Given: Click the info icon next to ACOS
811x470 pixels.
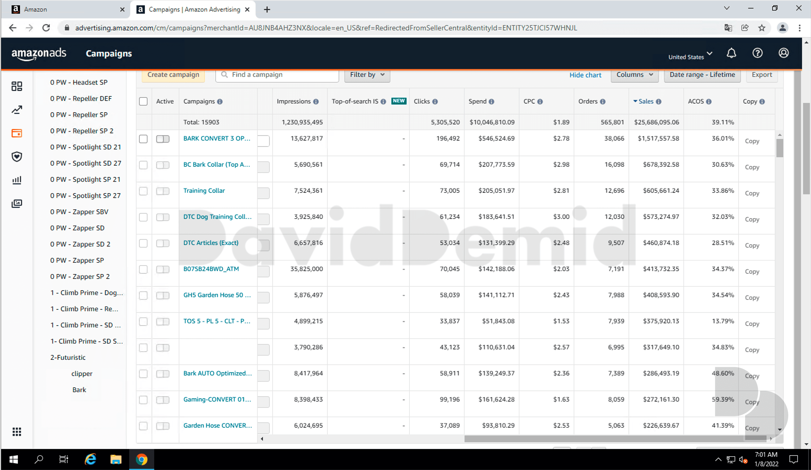Looking at the screenshot, I should tap(709, 102).
